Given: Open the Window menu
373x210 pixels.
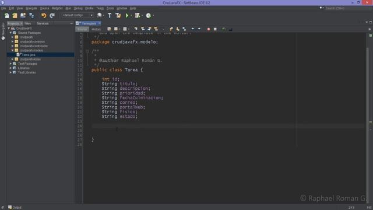Looking at the screenshot, I should click(x=122, y=8).
